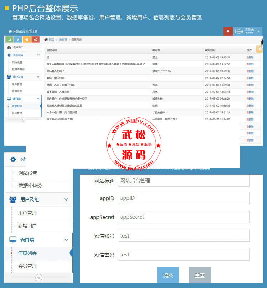Select 信息列表 in the small sidebar
The width and height of the screenshot is (267, 288).
[17, 106]
